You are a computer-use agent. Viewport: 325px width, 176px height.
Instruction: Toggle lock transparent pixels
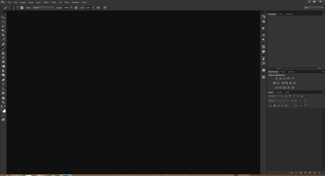coord(275,106)
